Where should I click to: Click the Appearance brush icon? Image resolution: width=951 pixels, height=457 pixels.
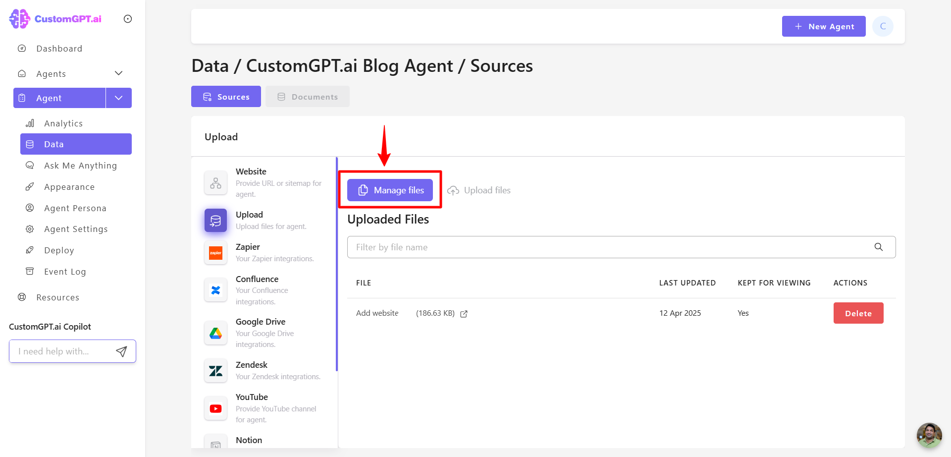30,186
